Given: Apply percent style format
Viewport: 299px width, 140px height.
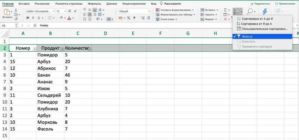Looking at the screenshot, I should (x=129, y=18).
